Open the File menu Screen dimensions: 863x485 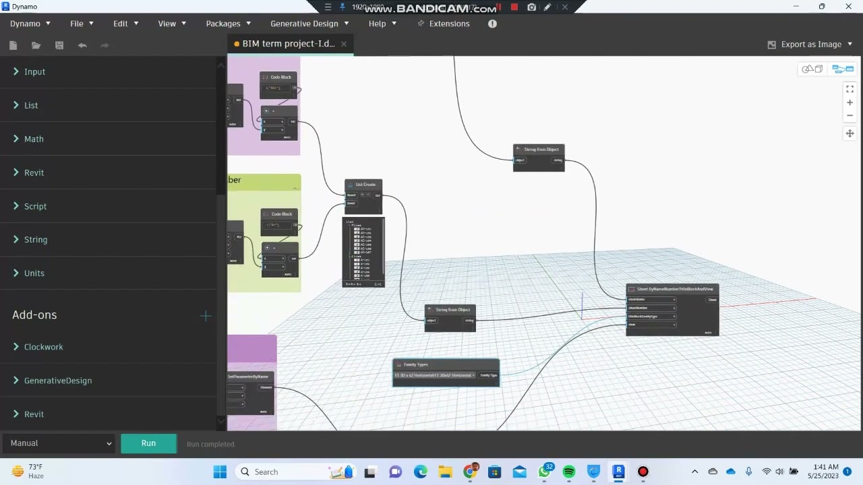(81, 24)
